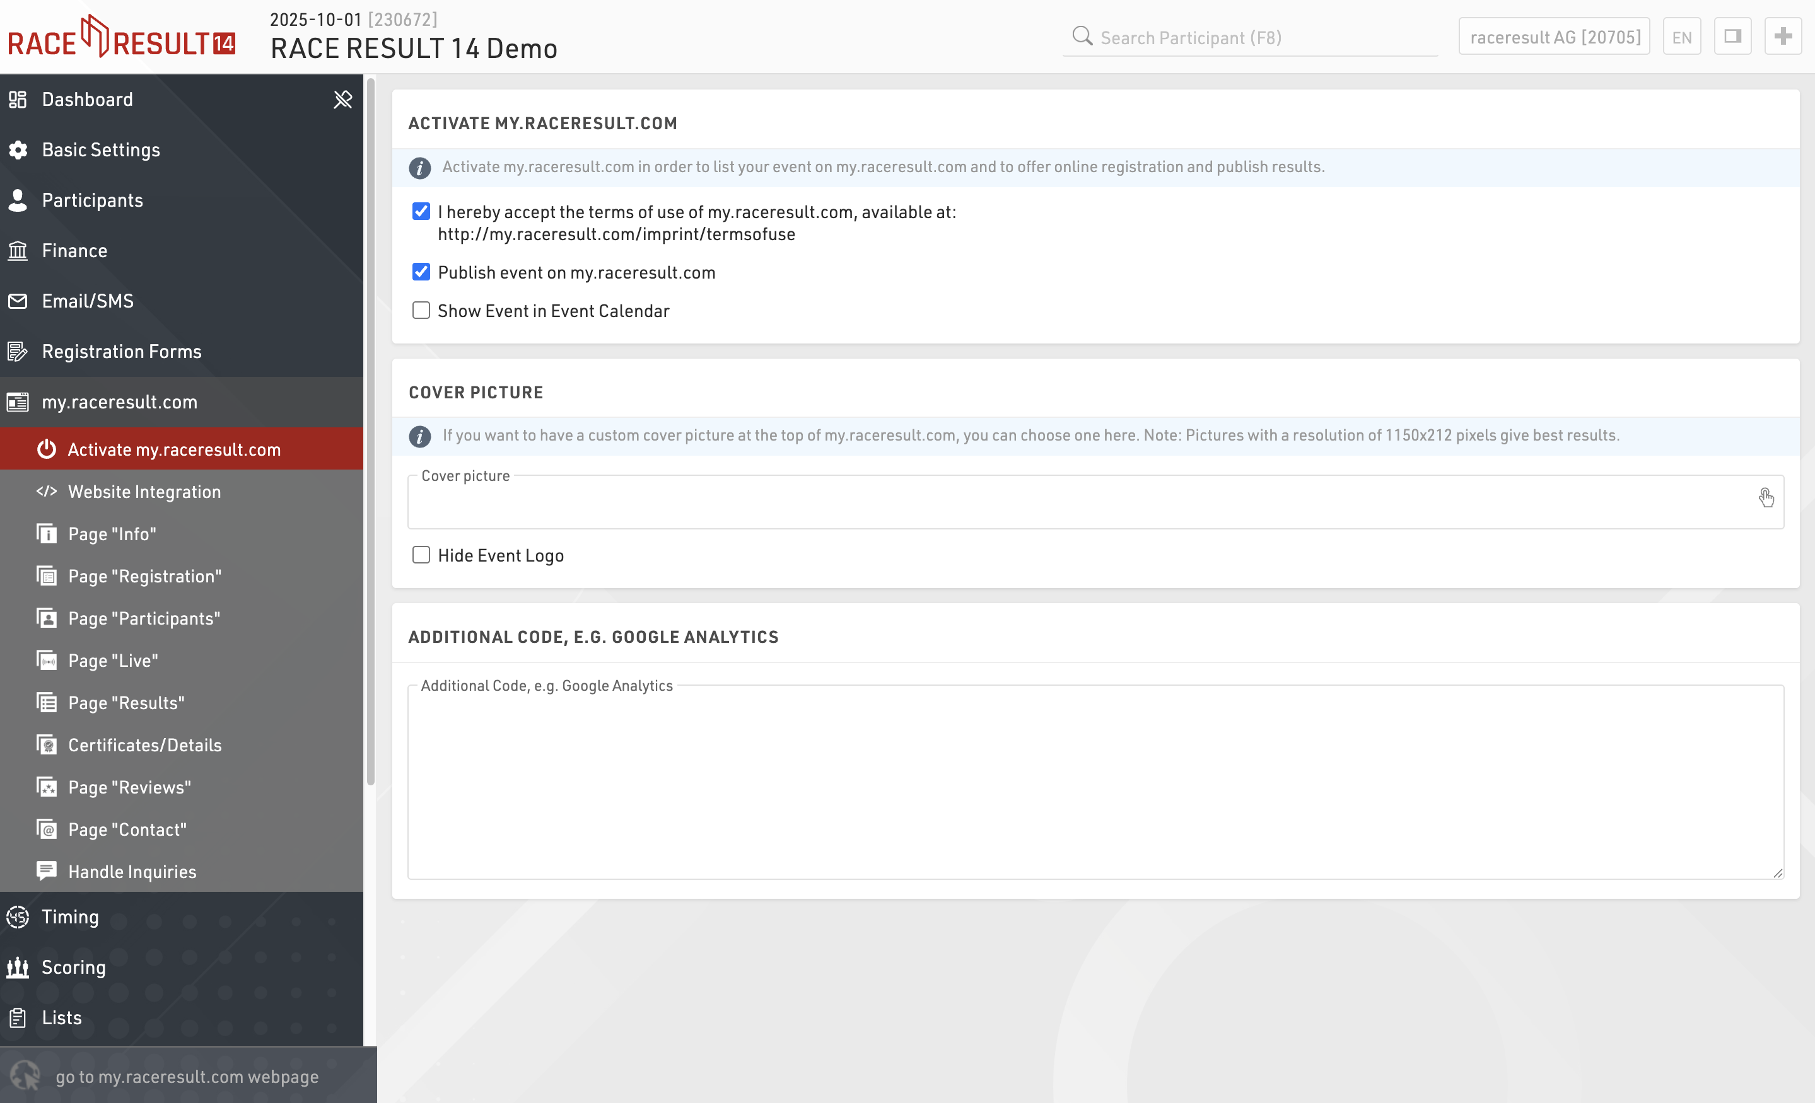Click the plus icon in top bar
Image resolution: width=1815 pixels, height=1103 pixels.
point(1783,37)
